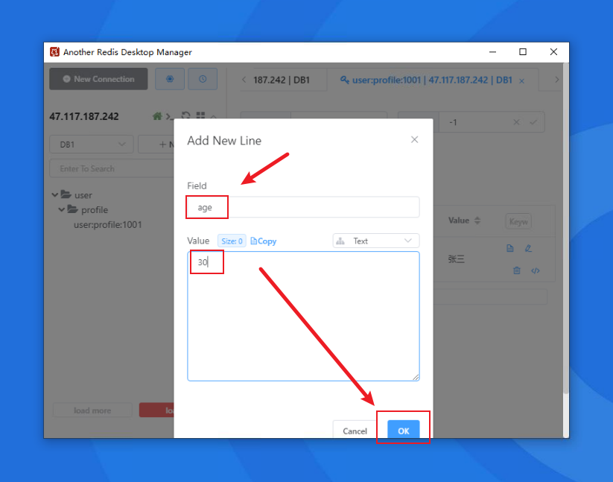Click the value cell 张三

(x=457, y=259)
